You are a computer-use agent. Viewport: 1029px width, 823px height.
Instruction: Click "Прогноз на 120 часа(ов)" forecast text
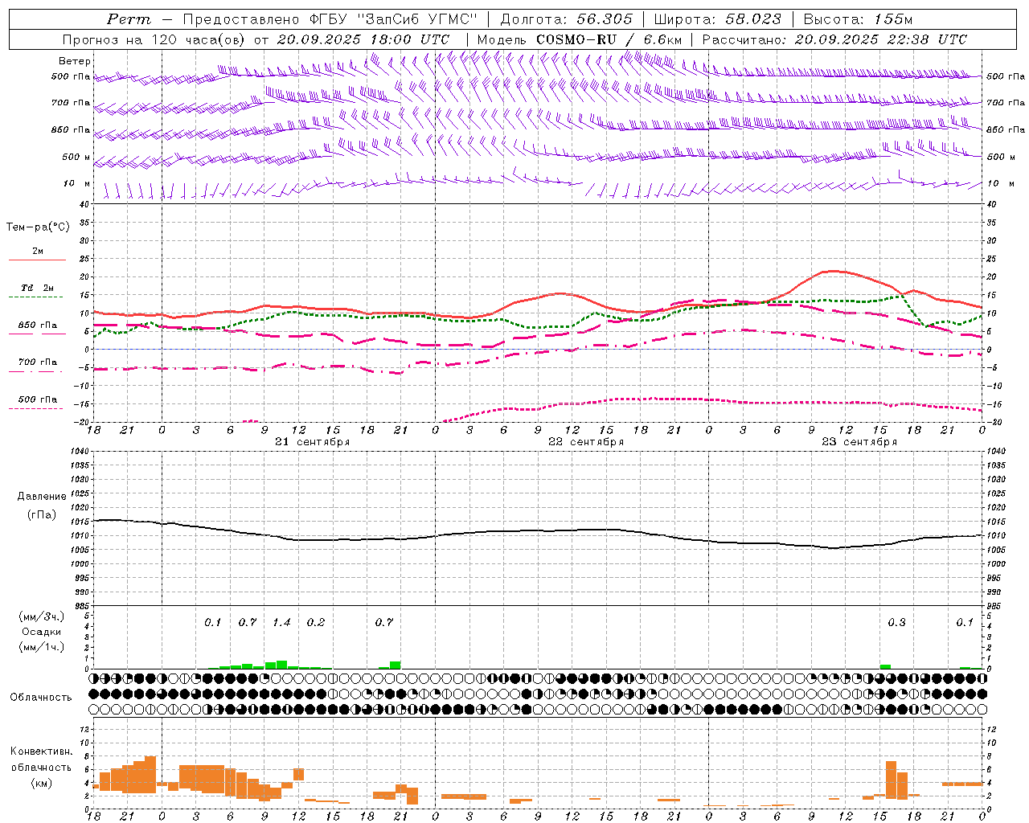154,39
